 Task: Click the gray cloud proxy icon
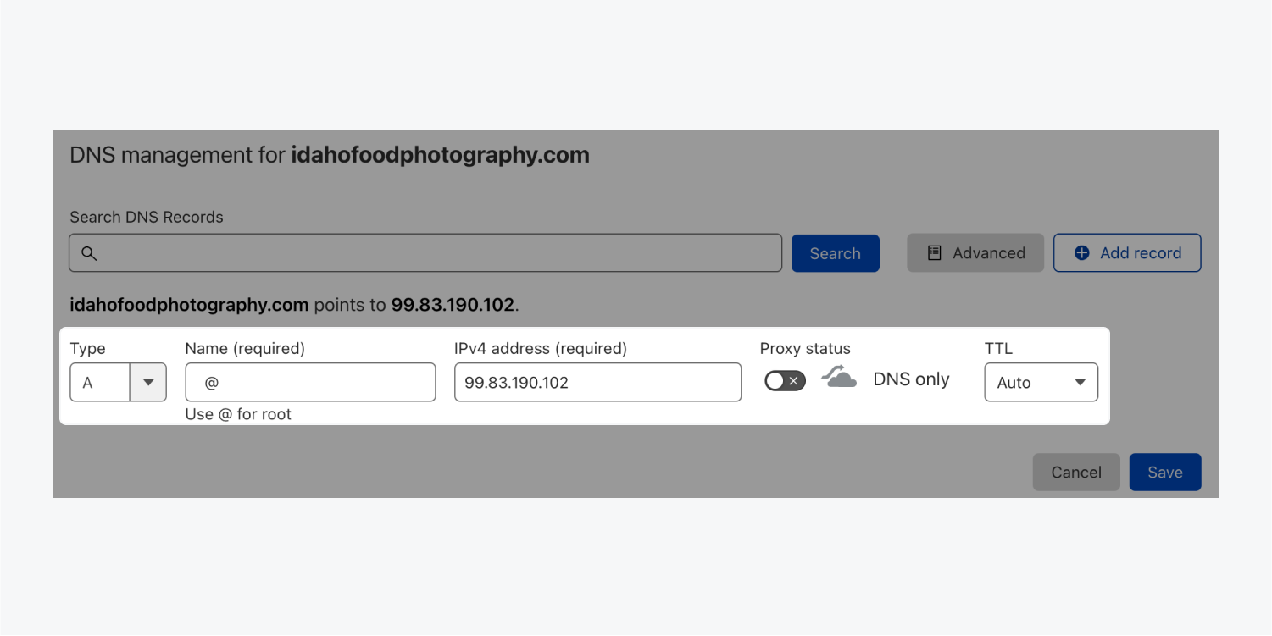pos(839,378)
